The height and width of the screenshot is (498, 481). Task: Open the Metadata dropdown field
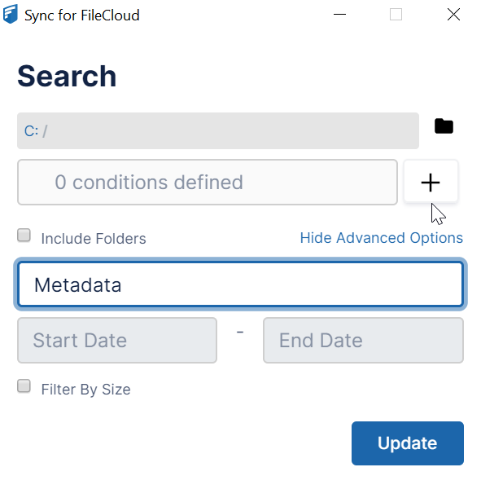240,284
